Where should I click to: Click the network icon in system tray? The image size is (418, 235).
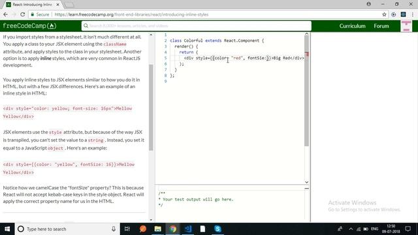tap(359, 229)
